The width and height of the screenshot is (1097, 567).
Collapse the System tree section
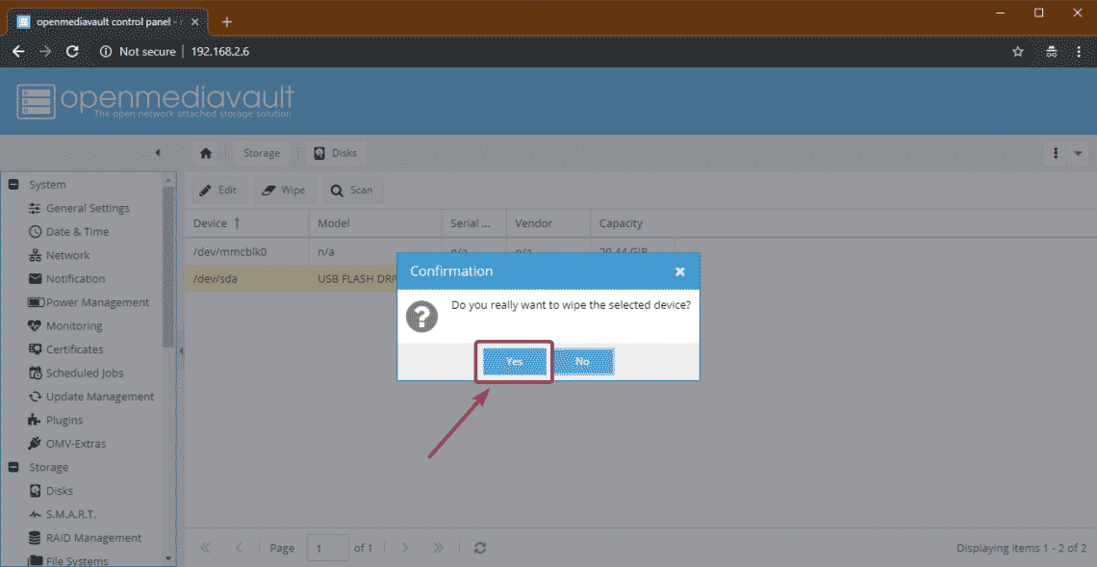[x=14, y=185]
